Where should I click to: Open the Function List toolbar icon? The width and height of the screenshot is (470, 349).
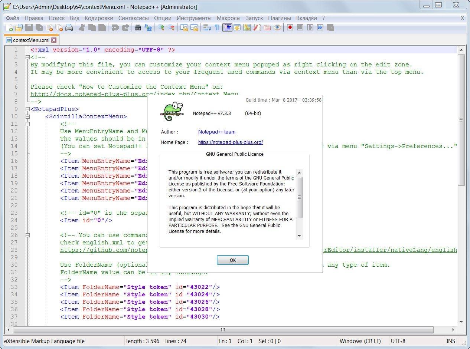point(257,27)
